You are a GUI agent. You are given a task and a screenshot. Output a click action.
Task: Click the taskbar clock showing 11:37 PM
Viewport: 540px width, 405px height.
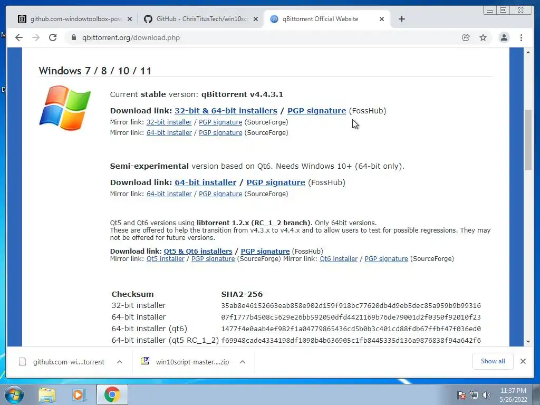point(513,395)
